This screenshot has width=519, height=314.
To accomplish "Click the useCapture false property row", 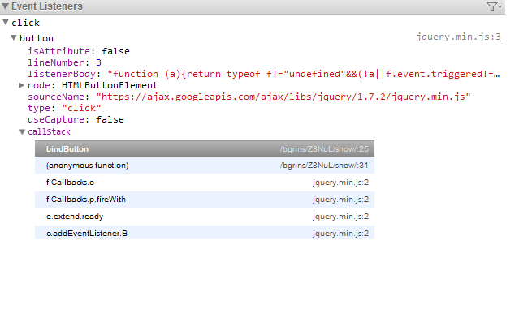I will tap(76, 119).
